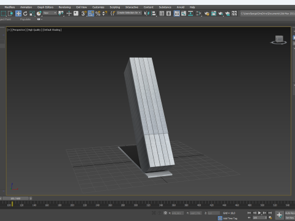Click the Isolate Selection Toggle icon
Image resolution: width=295 pixels, height=221 pixels.
click(x=154, y=213)
